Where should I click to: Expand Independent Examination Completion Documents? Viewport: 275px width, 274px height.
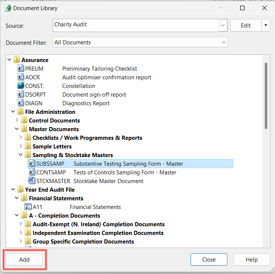(21, 232)
